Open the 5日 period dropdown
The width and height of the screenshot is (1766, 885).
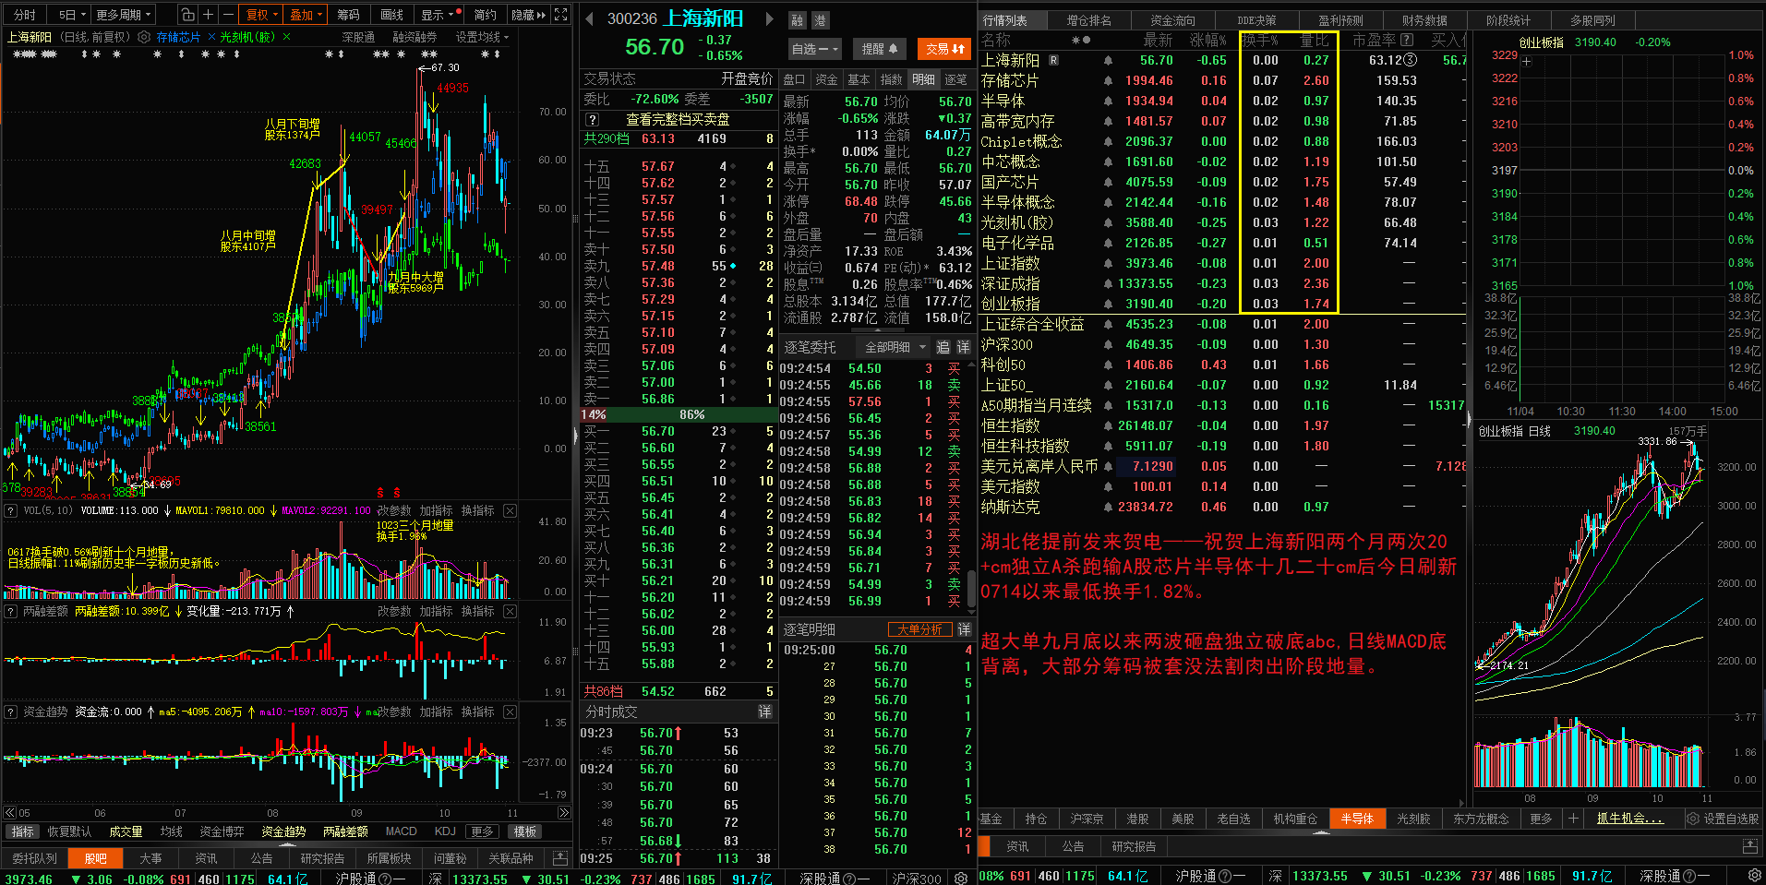coord(71,15)
